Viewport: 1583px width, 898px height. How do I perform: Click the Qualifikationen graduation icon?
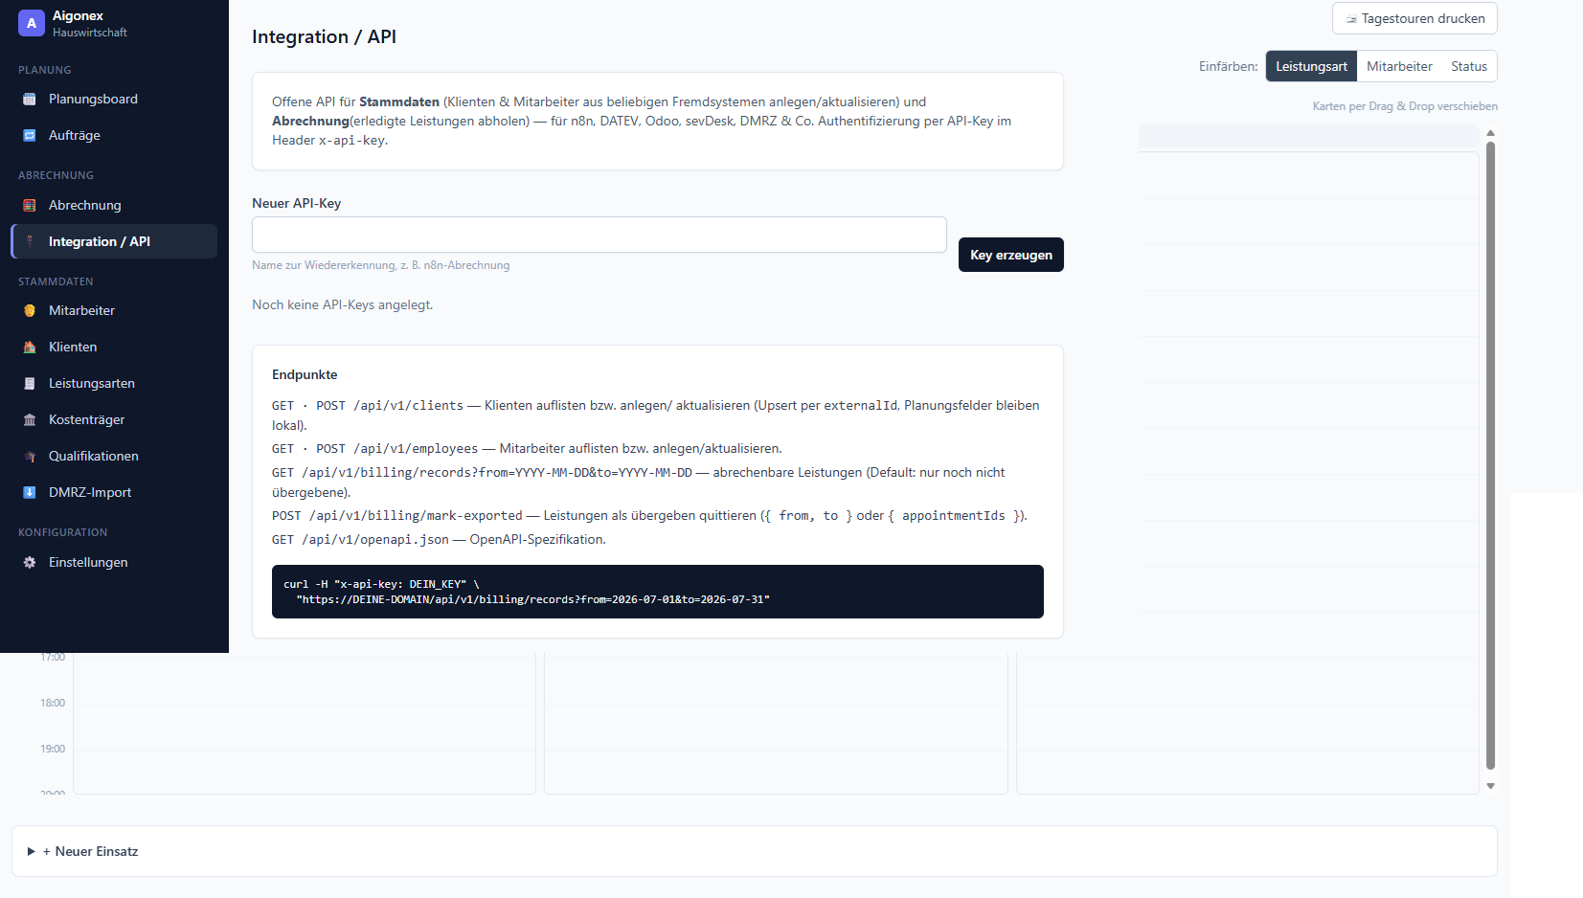[30, 457]
